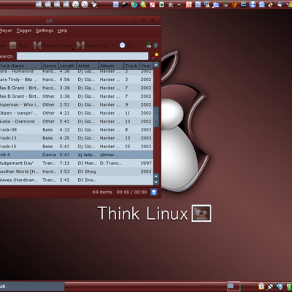The width and height of the screenshot is (292, 292).
Task: Open the Tagger menu
Action: [24, 31]
